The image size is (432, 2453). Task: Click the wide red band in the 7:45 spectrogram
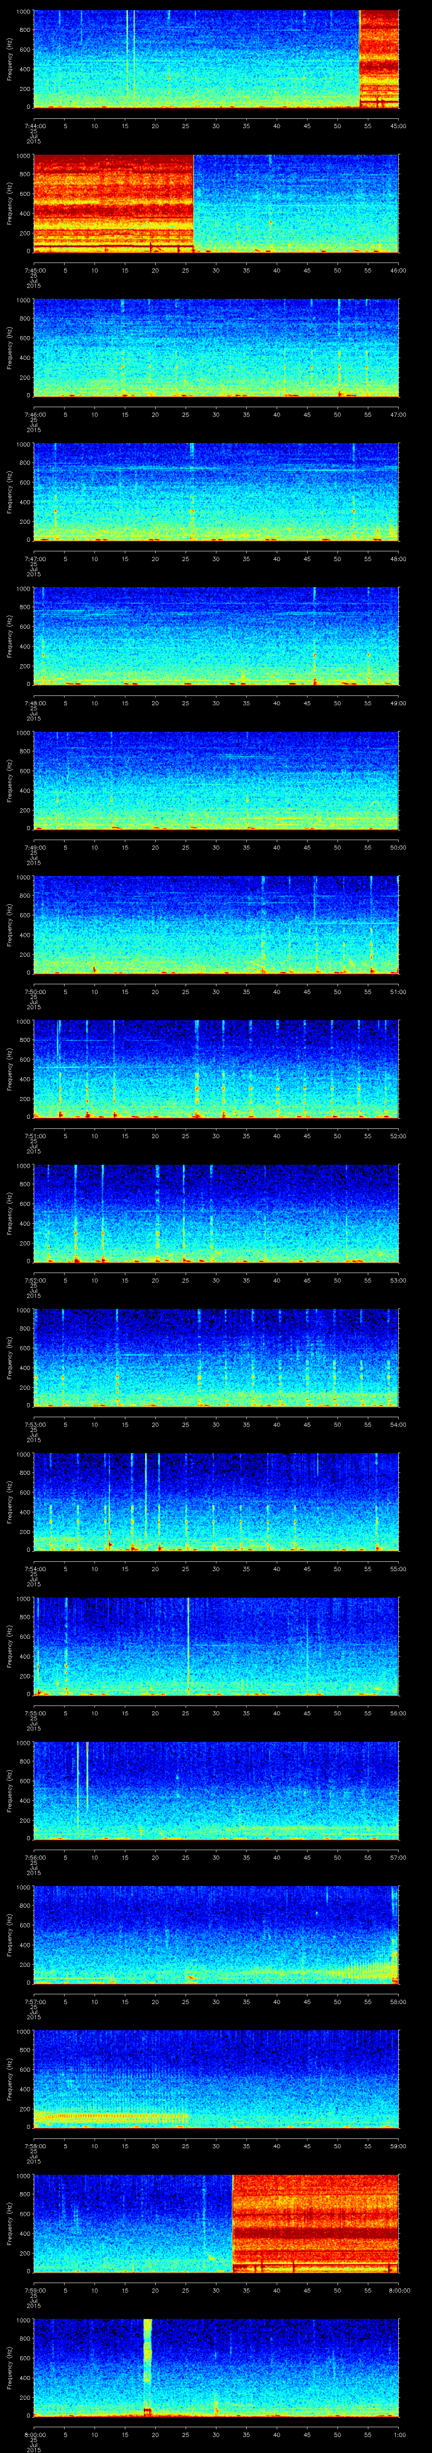point(113,202)
